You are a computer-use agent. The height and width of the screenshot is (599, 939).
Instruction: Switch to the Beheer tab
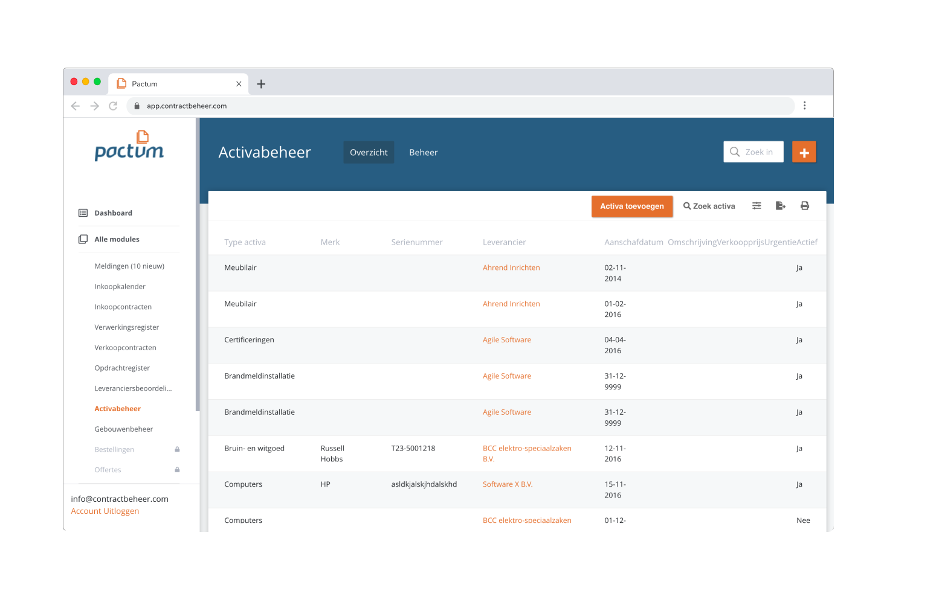coord(424,152)
